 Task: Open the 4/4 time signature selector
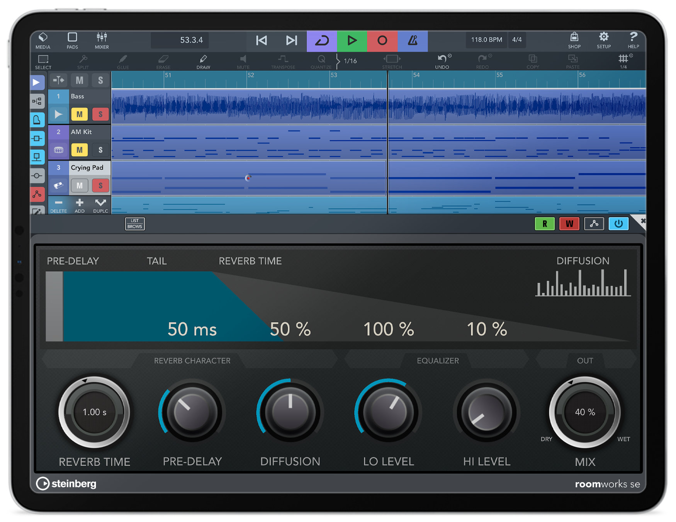pyautogui.click(x=517, y=39)
